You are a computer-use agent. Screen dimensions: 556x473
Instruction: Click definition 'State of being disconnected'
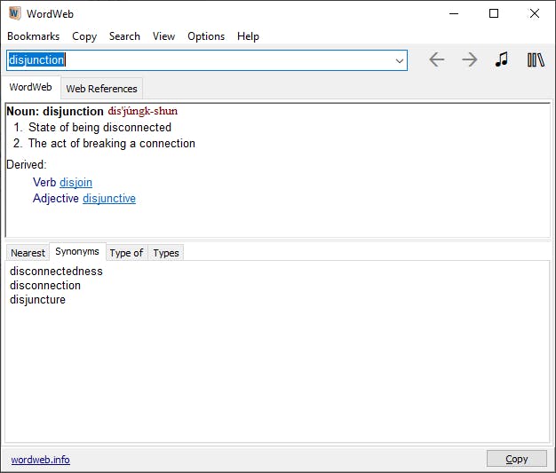tap(99, 127)
